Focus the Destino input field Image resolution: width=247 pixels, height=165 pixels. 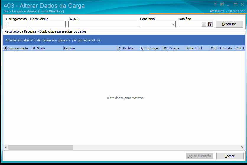(103, 24)
